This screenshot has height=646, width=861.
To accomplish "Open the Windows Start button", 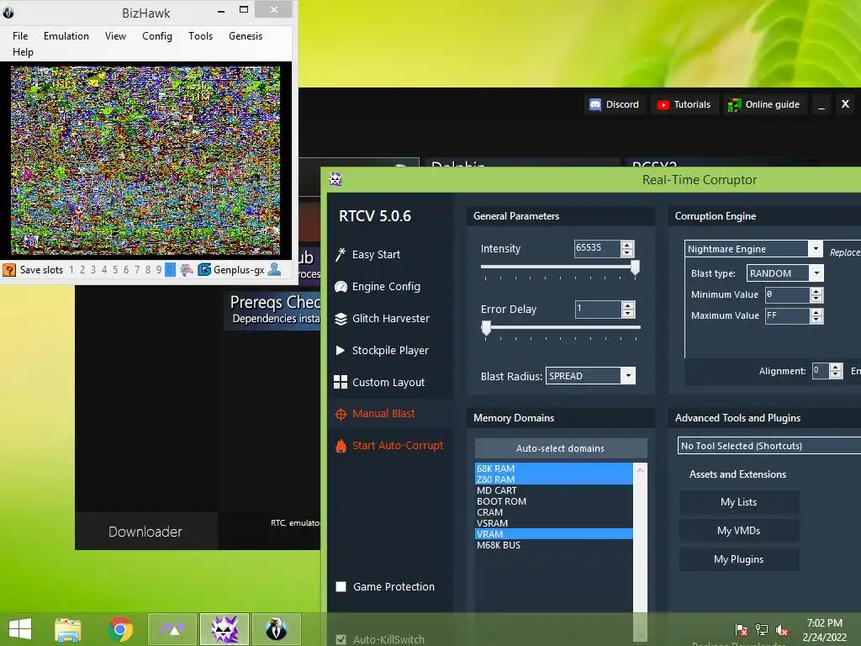I will click(20, 629).
